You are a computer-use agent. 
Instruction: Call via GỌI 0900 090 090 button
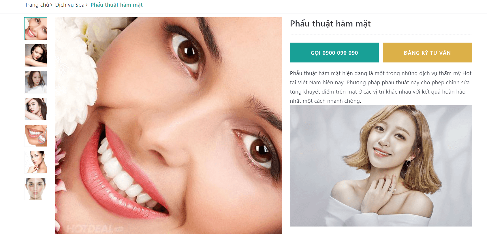point(334,53)
